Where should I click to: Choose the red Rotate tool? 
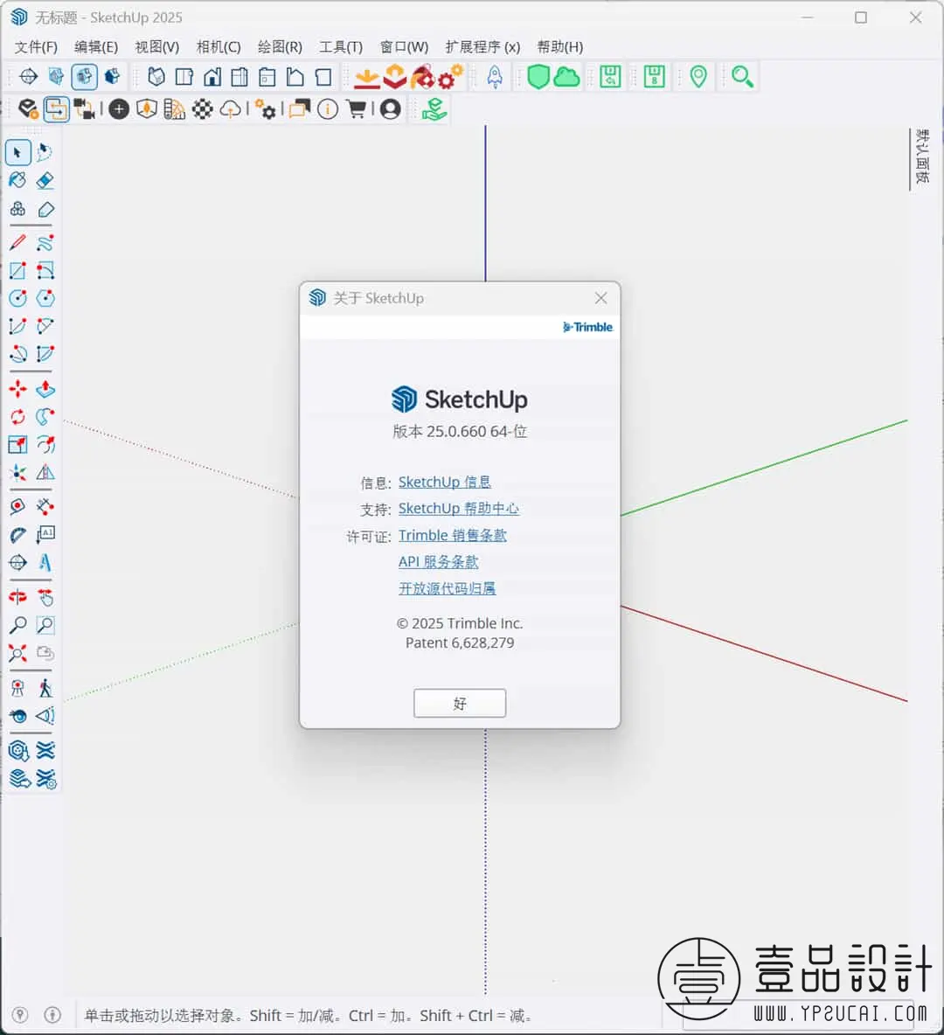[x=17, y=416]
